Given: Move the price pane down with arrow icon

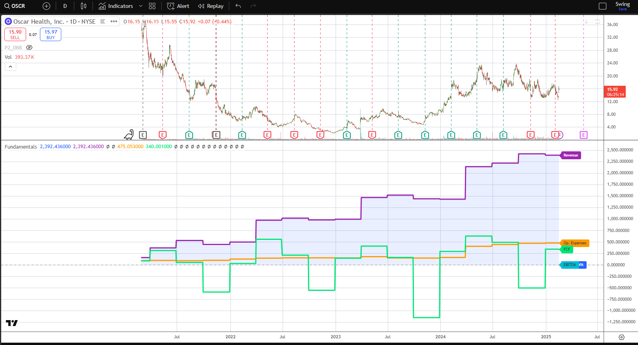Looking at the screenshot, I should (587, 21).
